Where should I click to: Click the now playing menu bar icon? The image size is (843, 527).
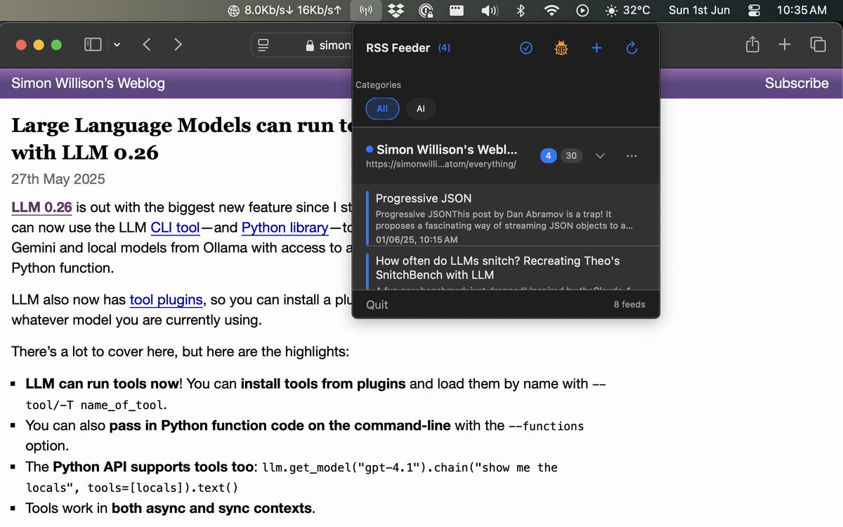tap(582, 11)
